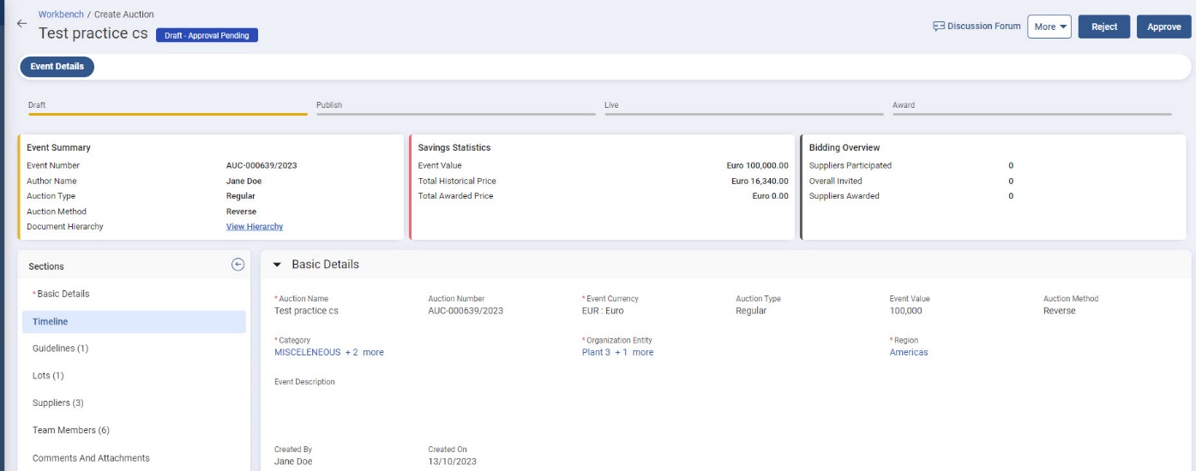This screenshot has width=1196, height=471.
Task: Click the Americas region link
Action: (908, 353)
